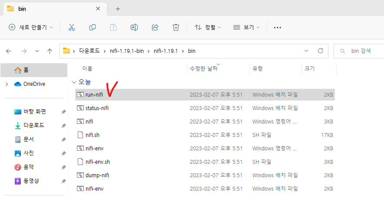Click the Rename icon in toolbar
Image resolution: width=384 pixels, height=198 pixels.
pos(134,27)
